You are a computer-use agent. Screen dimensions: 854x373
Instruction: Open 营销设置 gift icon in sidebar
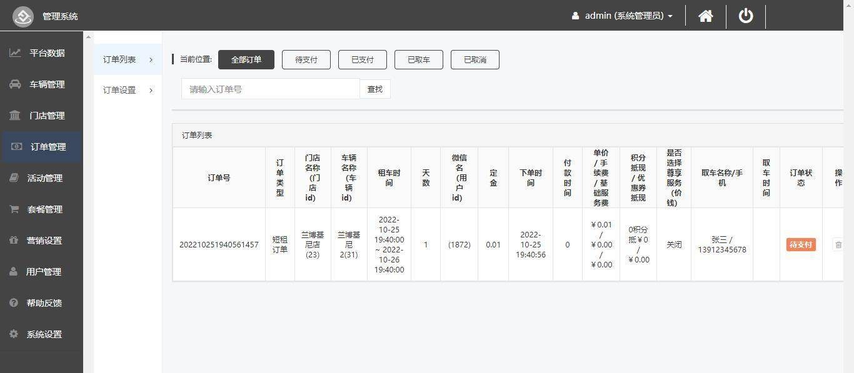14,241
